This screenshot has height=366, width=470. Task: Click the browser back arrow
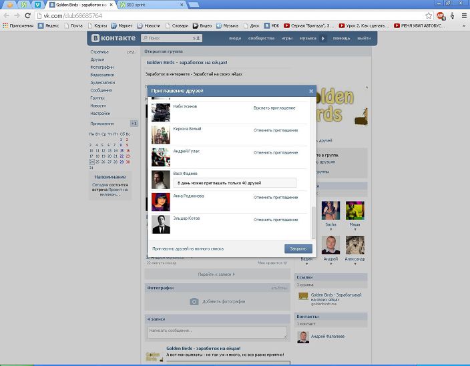point(7,15)
